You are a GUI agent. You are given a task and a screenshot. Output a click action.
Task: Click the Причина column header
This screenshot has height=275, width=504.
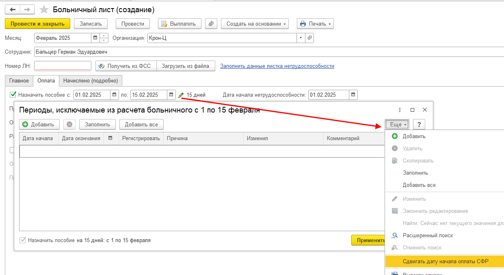click(x=203, y=138)
